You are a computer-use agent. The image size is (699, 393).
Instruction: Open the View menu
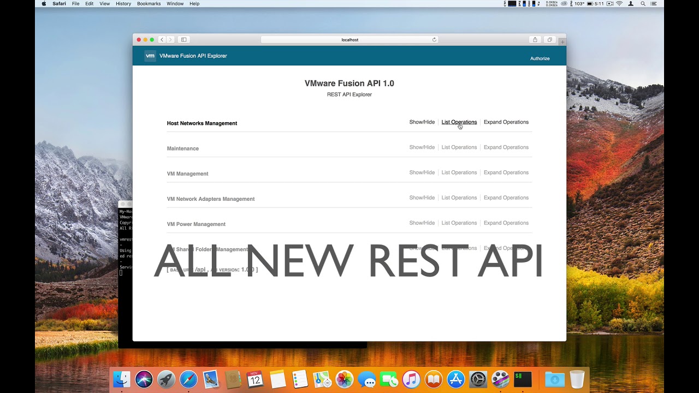[x=104, y=4]
